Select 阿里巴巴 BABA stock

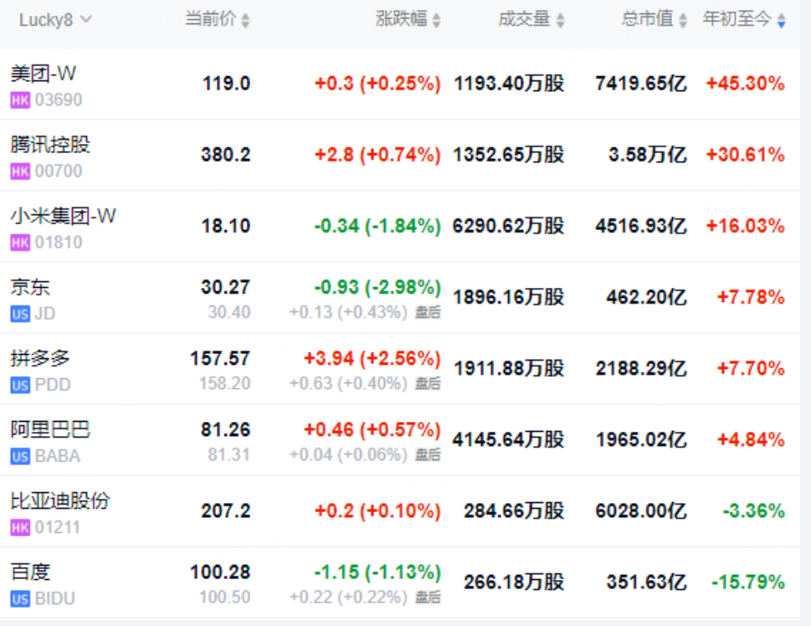coord(400,440)
